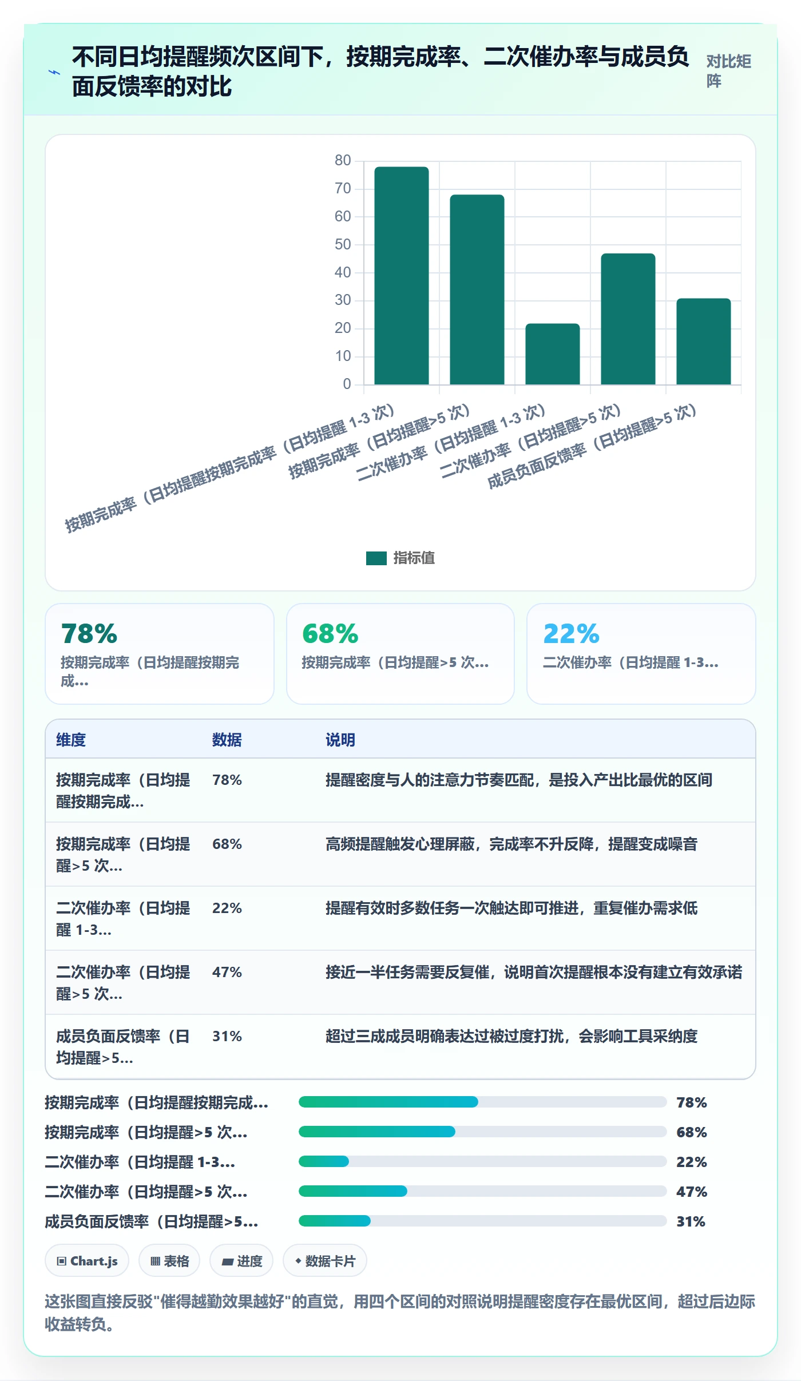Click the 22% cell in the table
This screenshot has height=1381, width=801.
[x=227, y=908]
